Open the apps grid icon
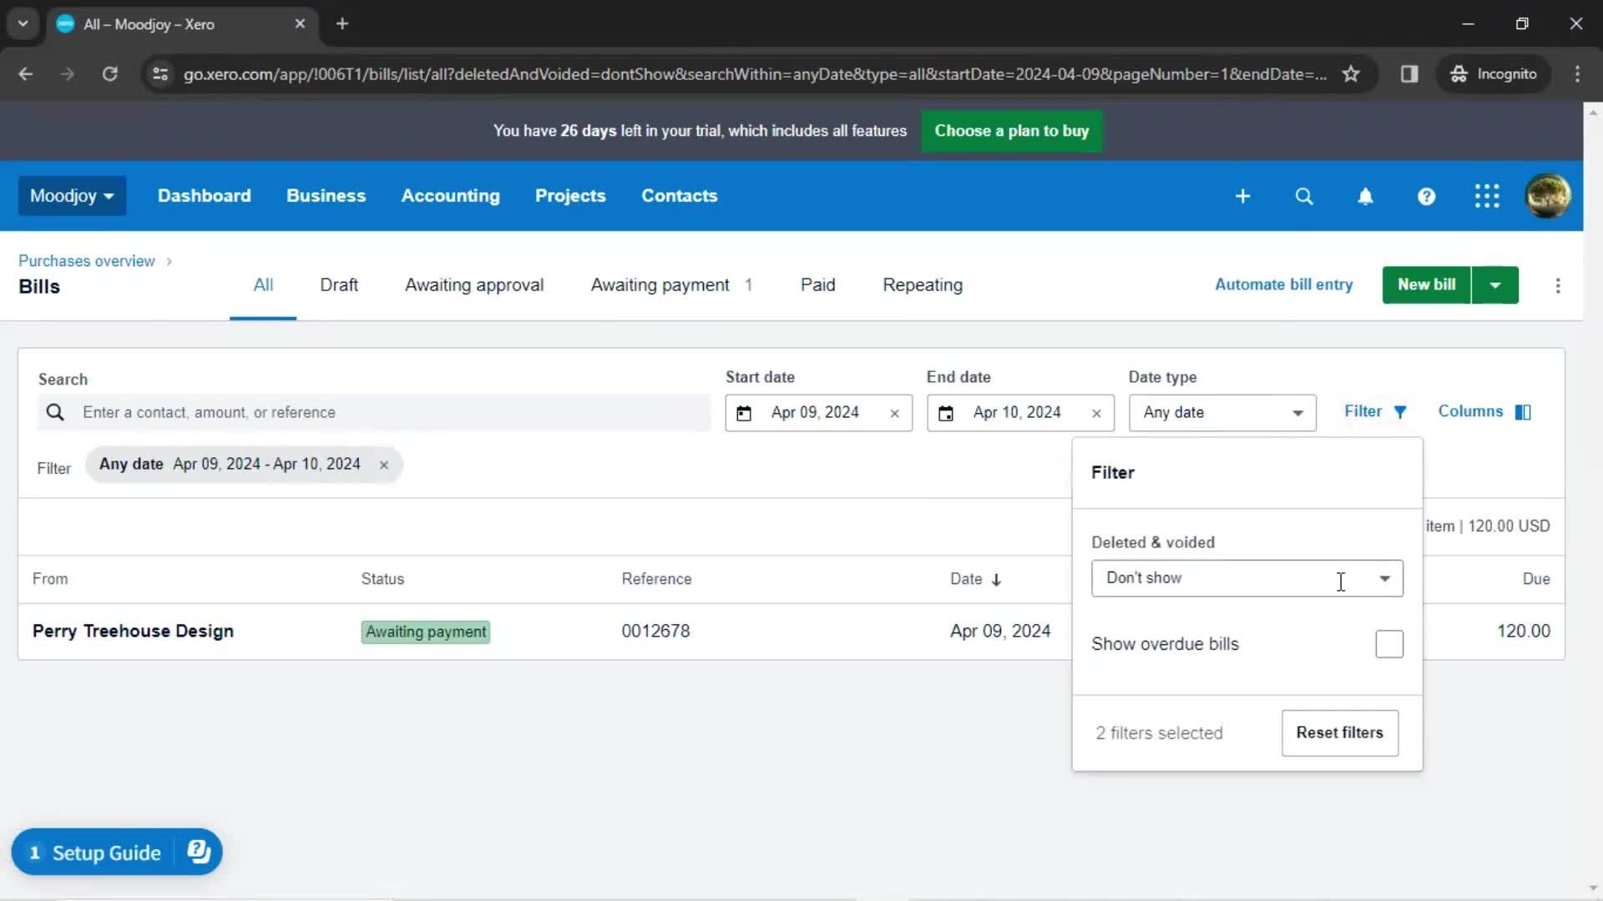 (1487, 196)
